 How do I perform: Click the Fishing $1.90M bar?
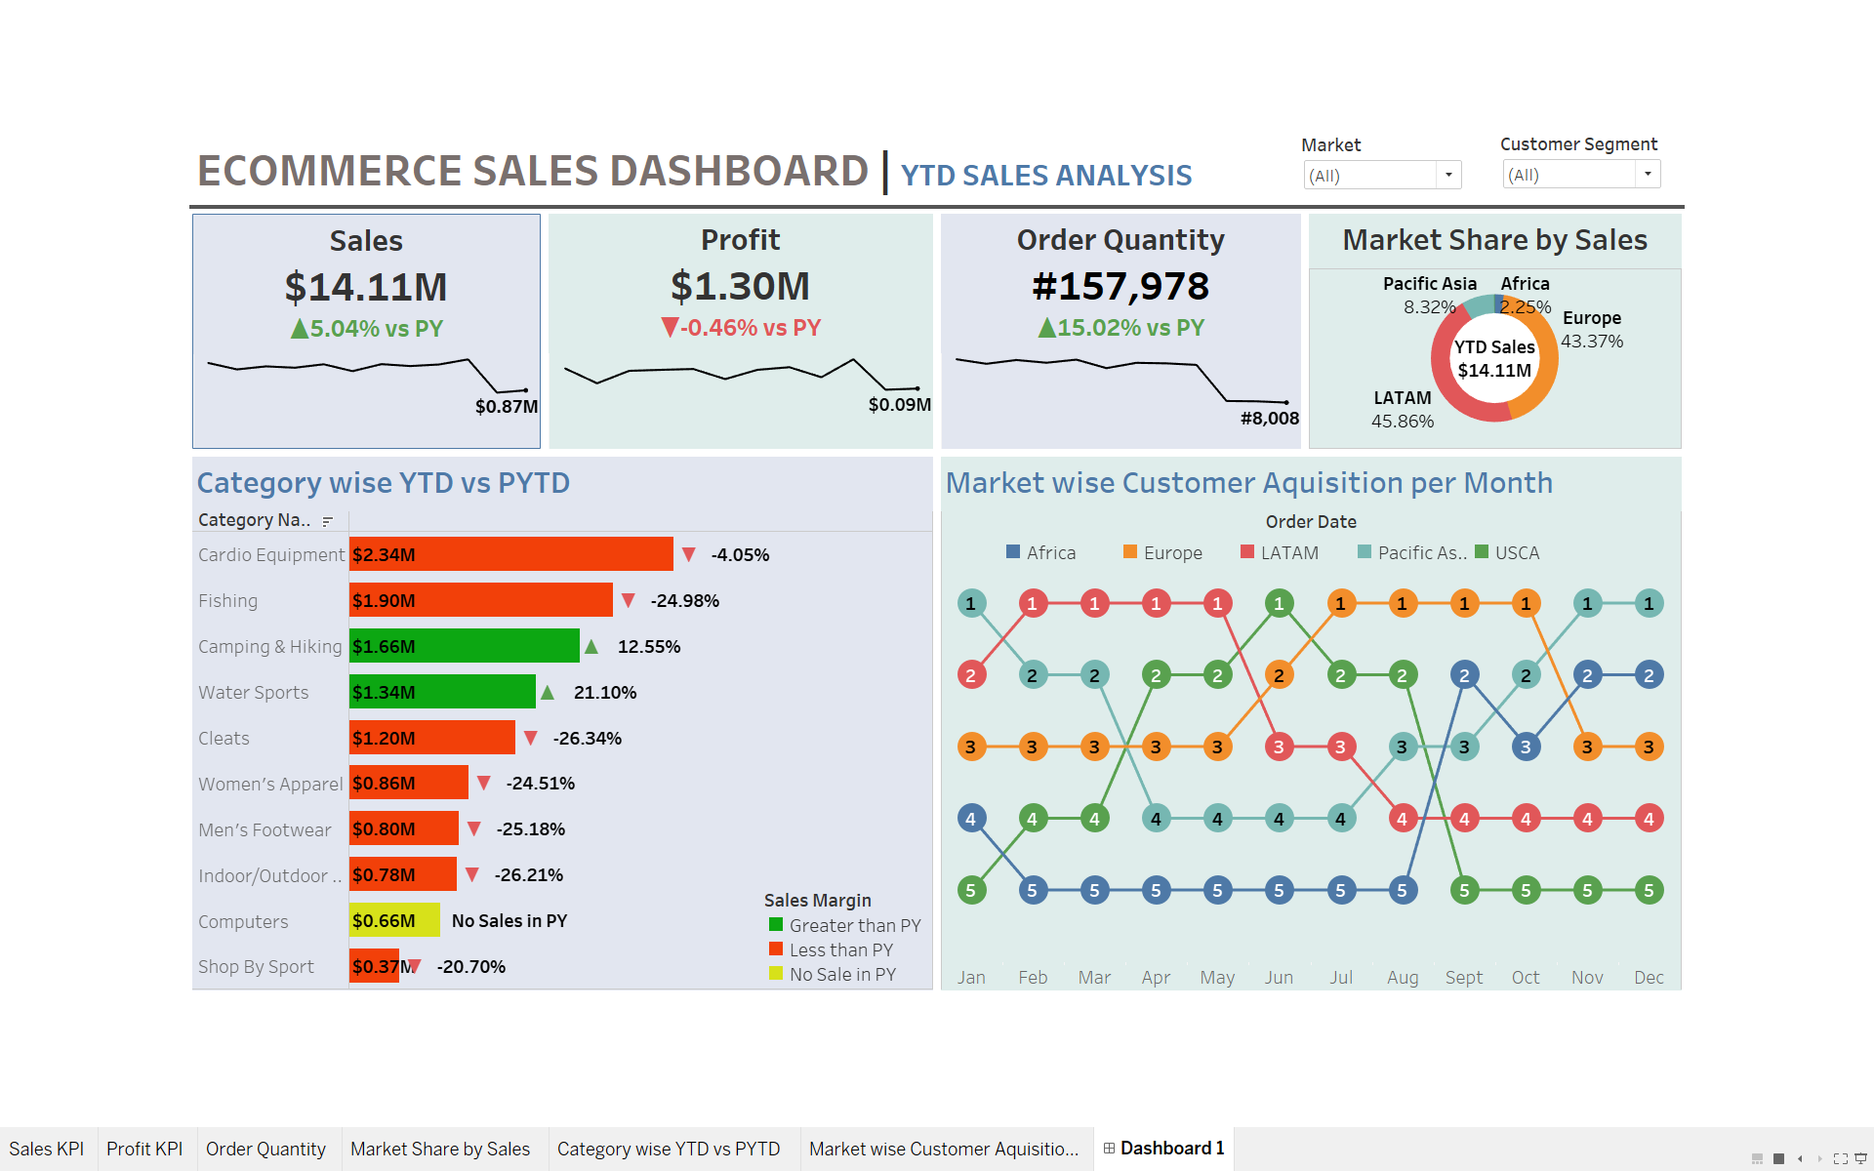click(x=480, y=600)
